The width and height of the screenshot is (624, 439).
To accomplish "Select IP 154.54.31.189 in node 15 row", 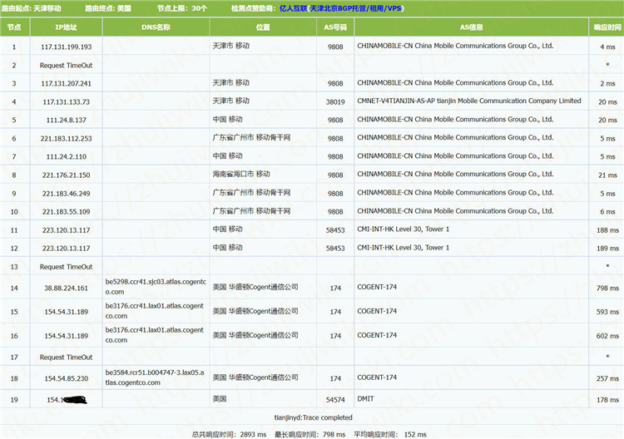I will coord(66,312).
